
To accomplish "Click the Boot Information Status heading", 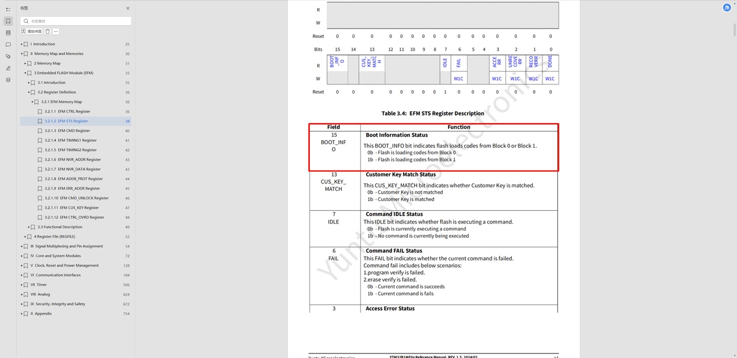I will [x=397, y=135].
